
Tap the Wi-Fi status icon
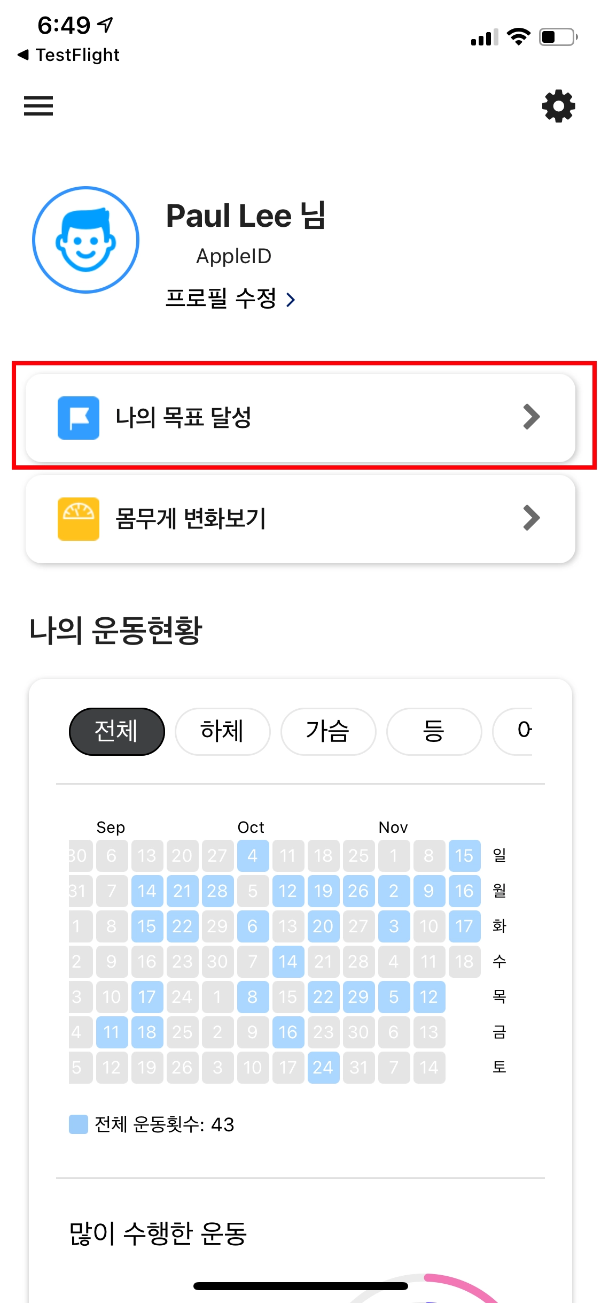[x=518, y=37]
